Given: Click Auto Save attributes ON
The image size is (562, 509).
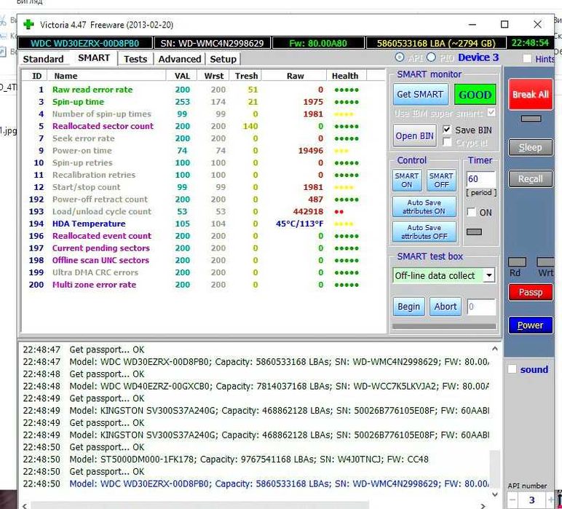Looking at the screenshot, I should click(x=424, y=207).
